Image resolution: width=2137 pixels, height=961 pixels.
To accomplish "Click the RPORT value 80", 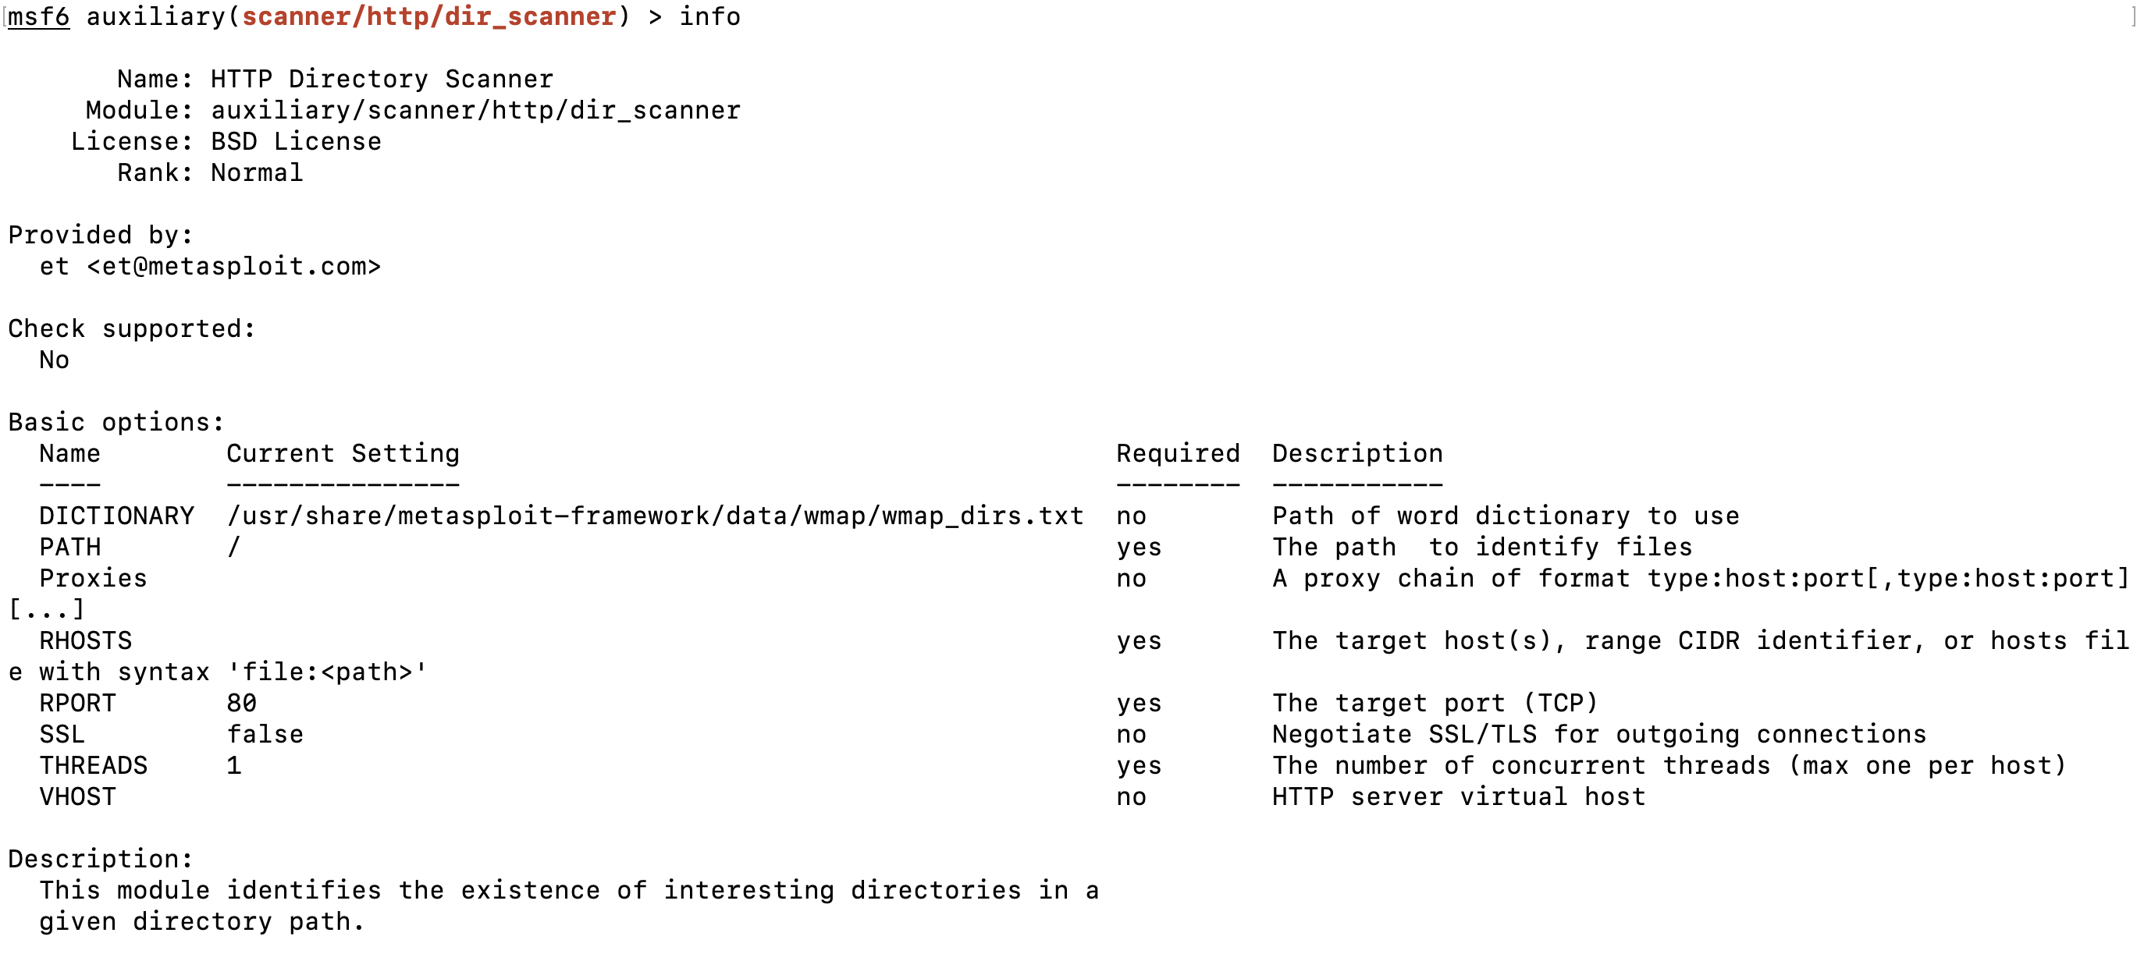I will pyautogui.click(x=241, y=703).
